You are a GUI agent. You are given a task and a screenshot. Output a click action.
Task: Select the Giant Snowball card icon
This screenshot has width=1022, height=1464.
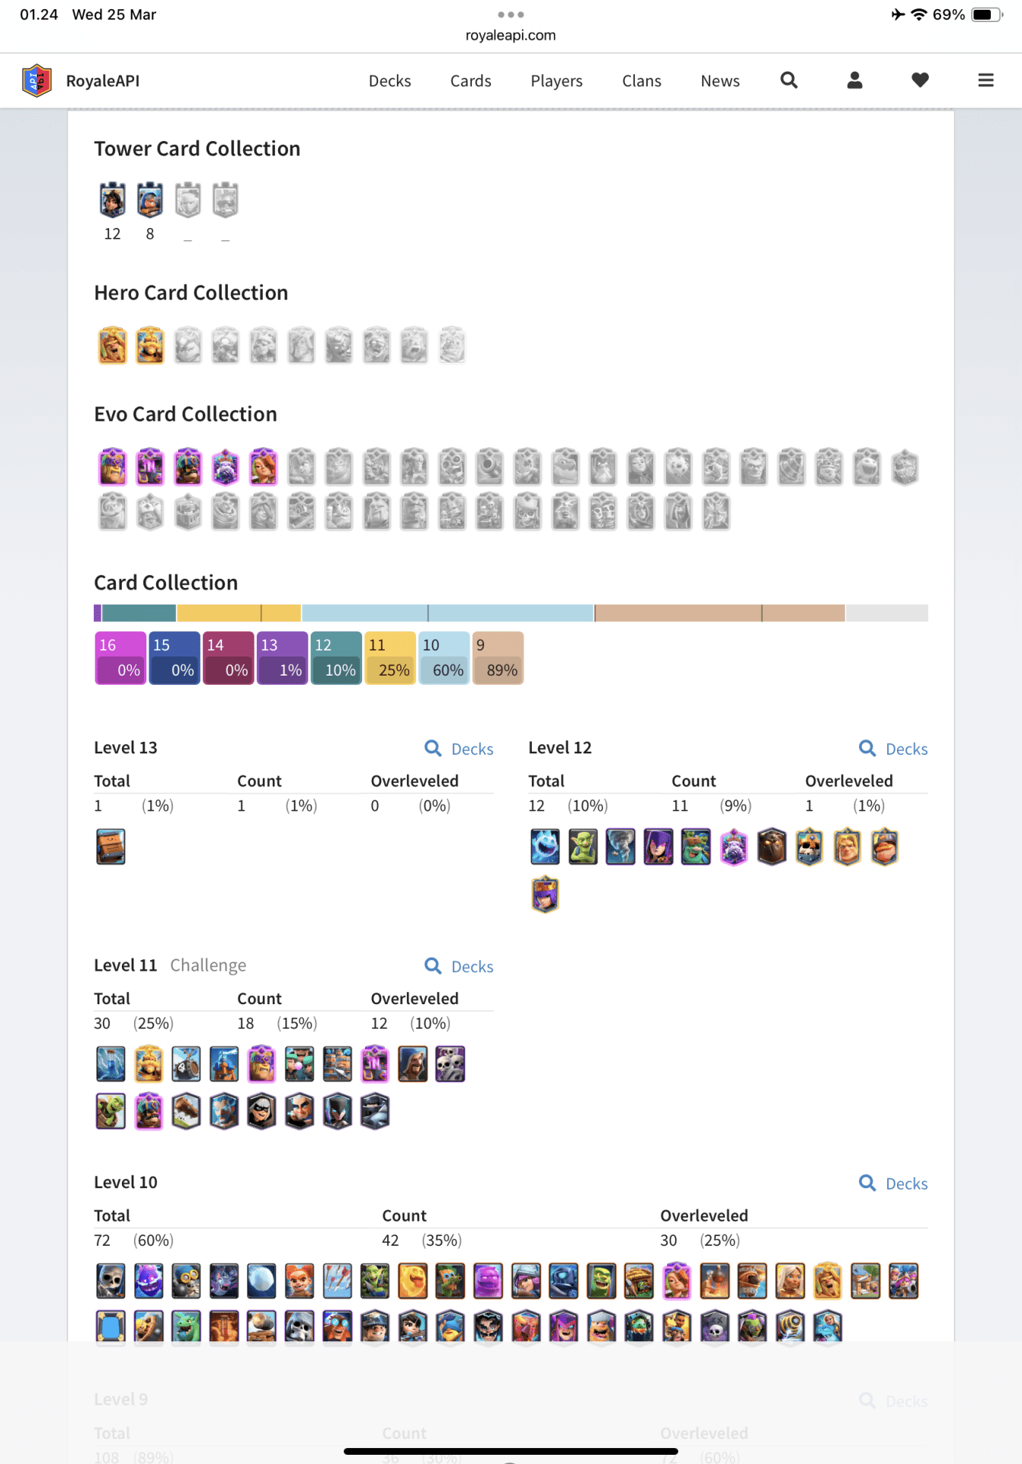(261, 1281)
